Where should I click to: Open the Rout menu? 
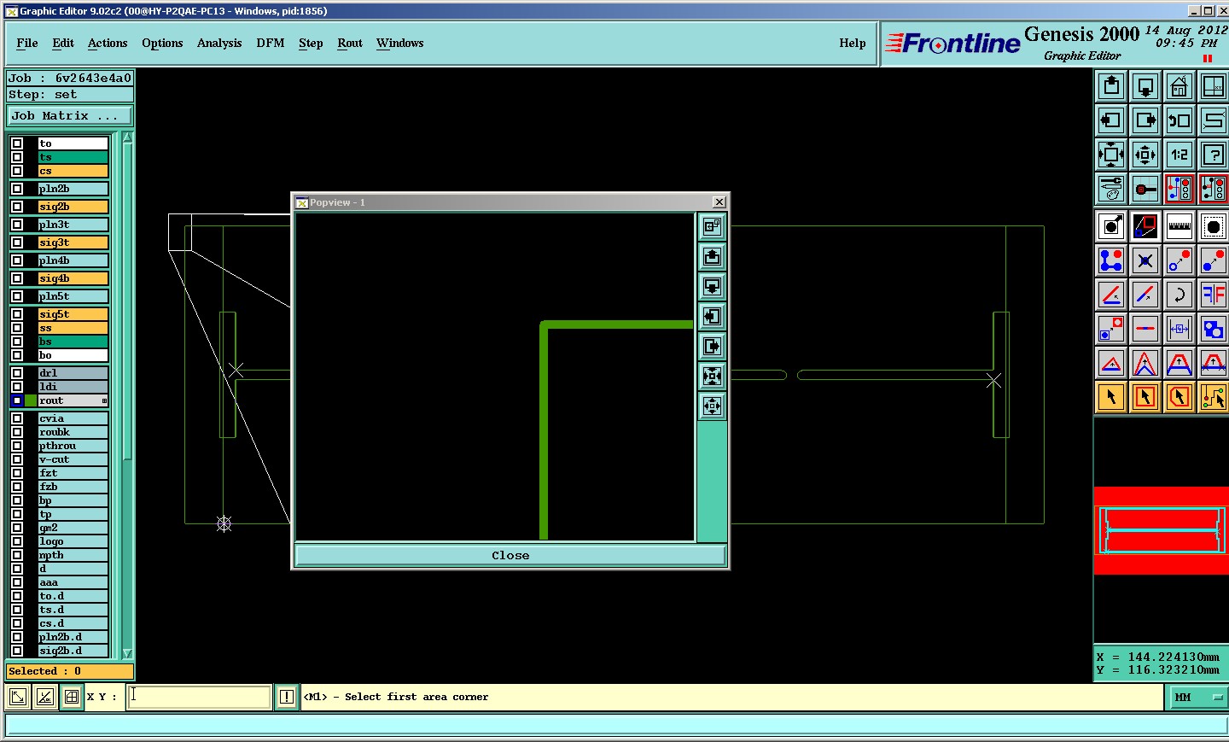coord(350,43)
